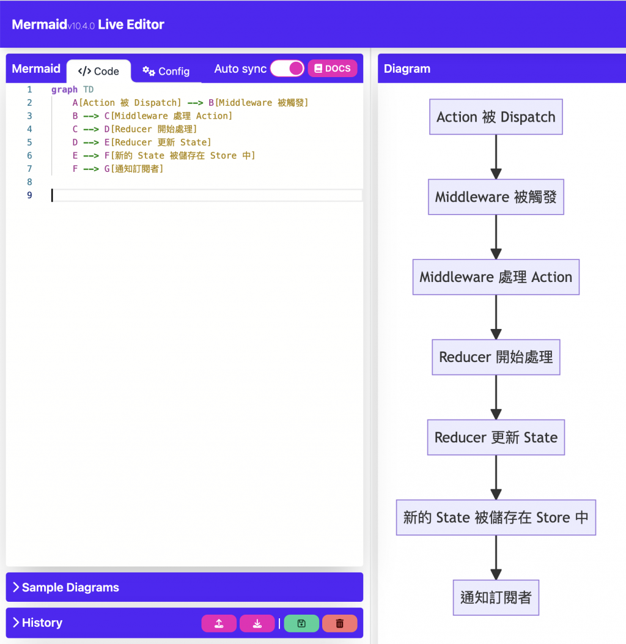Click the v10.4.0 version label
The image size is (626, 644).
(x=81, y=26)
